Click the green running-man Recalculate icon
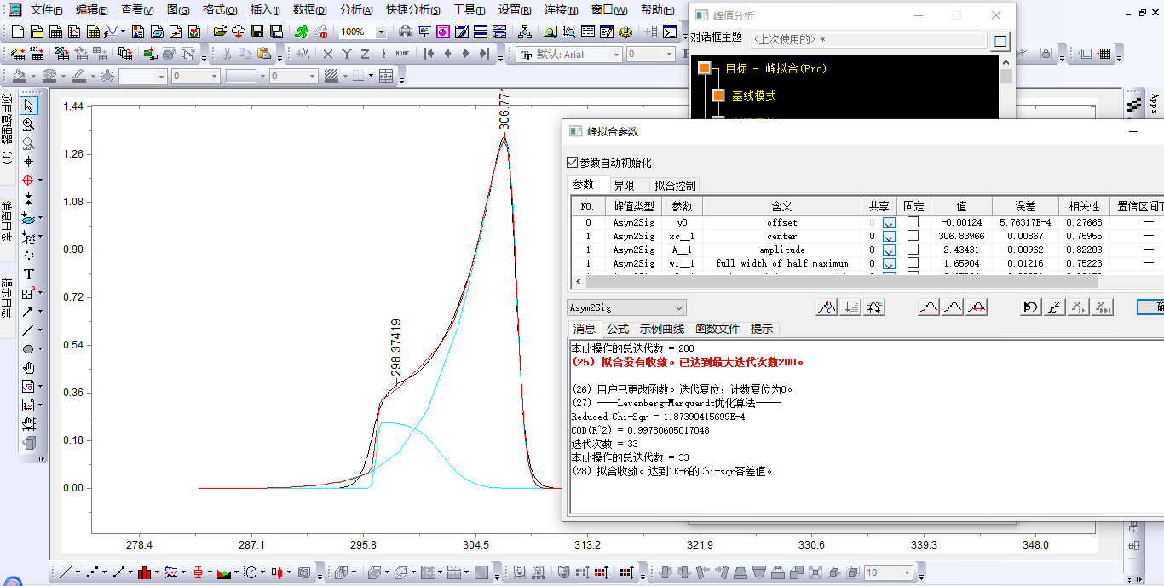Image resolution: width=1164 pixels, height=586 pixels. [302, 32]
